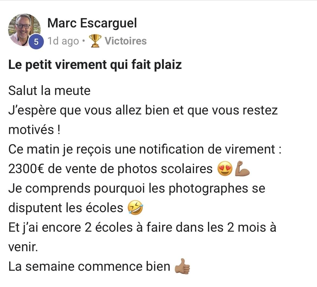Screen dimensions: 317x287
Task: Click the trophy icon beside Victoires
Action: click(95, 41)
